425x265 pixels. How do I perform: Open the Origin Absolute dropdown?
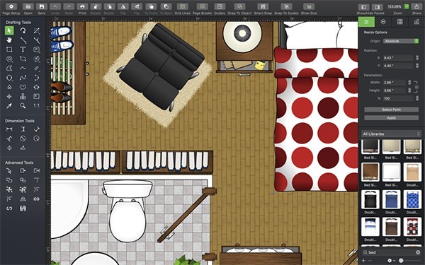click(401, 41)
